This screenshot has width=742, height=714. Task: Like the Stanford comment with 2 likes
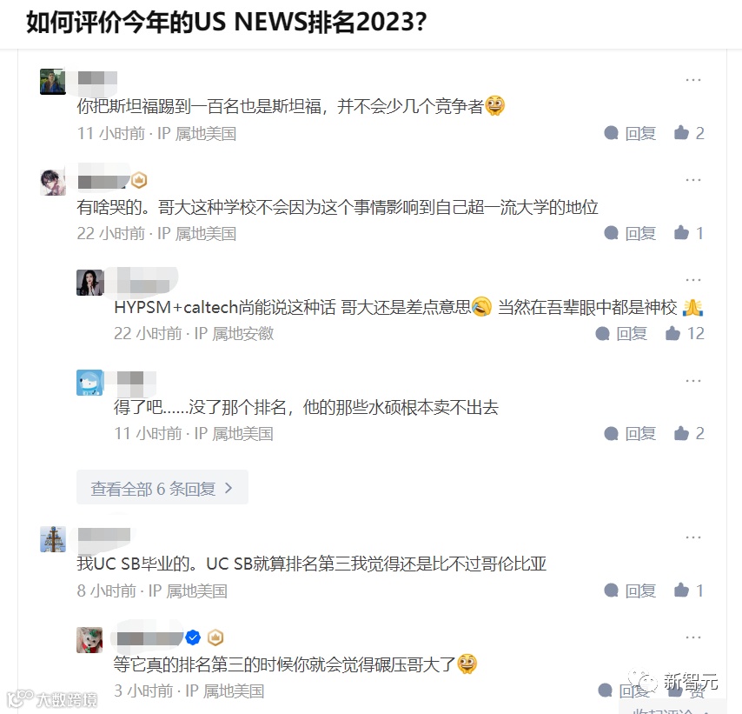(688, 133)
